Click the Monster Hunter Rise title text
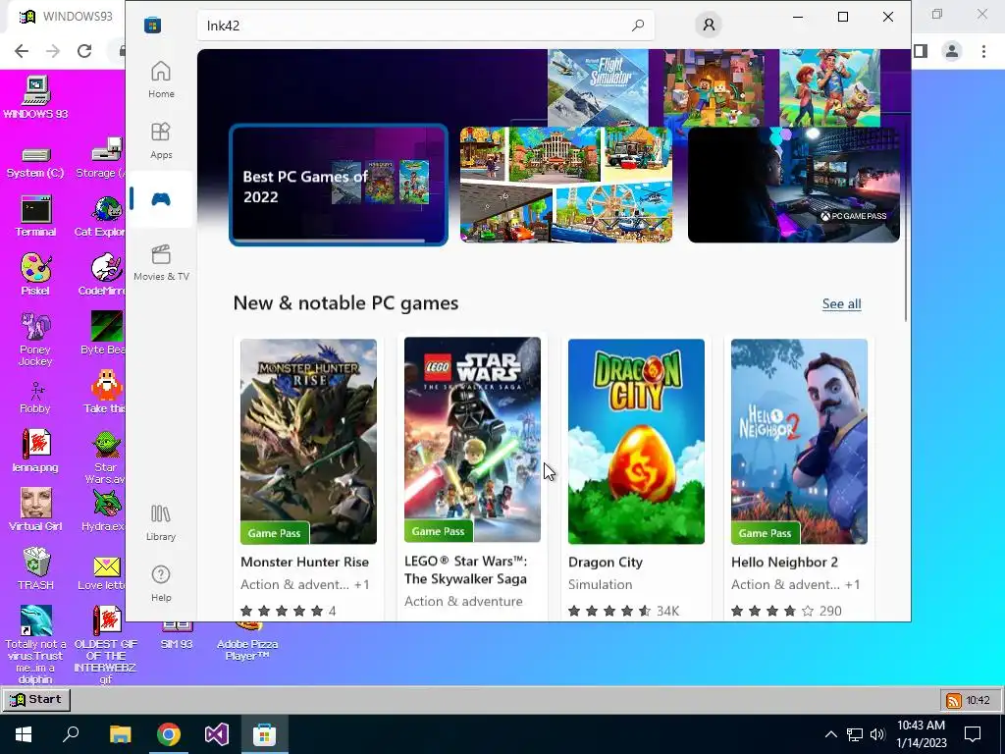This screenshot has height=754, width=1005. coord(304,562)
